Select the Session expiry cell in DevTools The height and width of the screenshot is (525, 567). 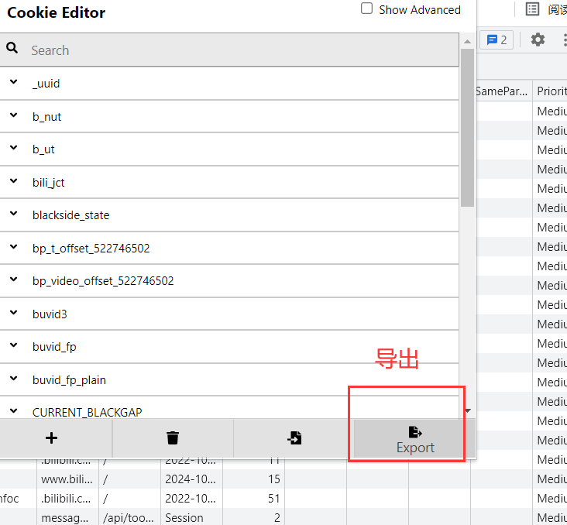click(x=191, y=518)
